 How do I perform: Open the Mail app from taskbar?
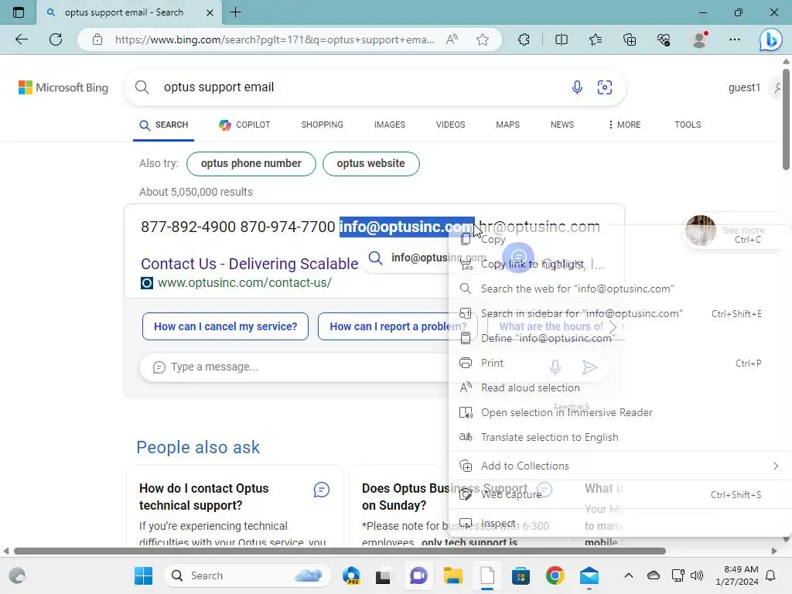[589, 575]
